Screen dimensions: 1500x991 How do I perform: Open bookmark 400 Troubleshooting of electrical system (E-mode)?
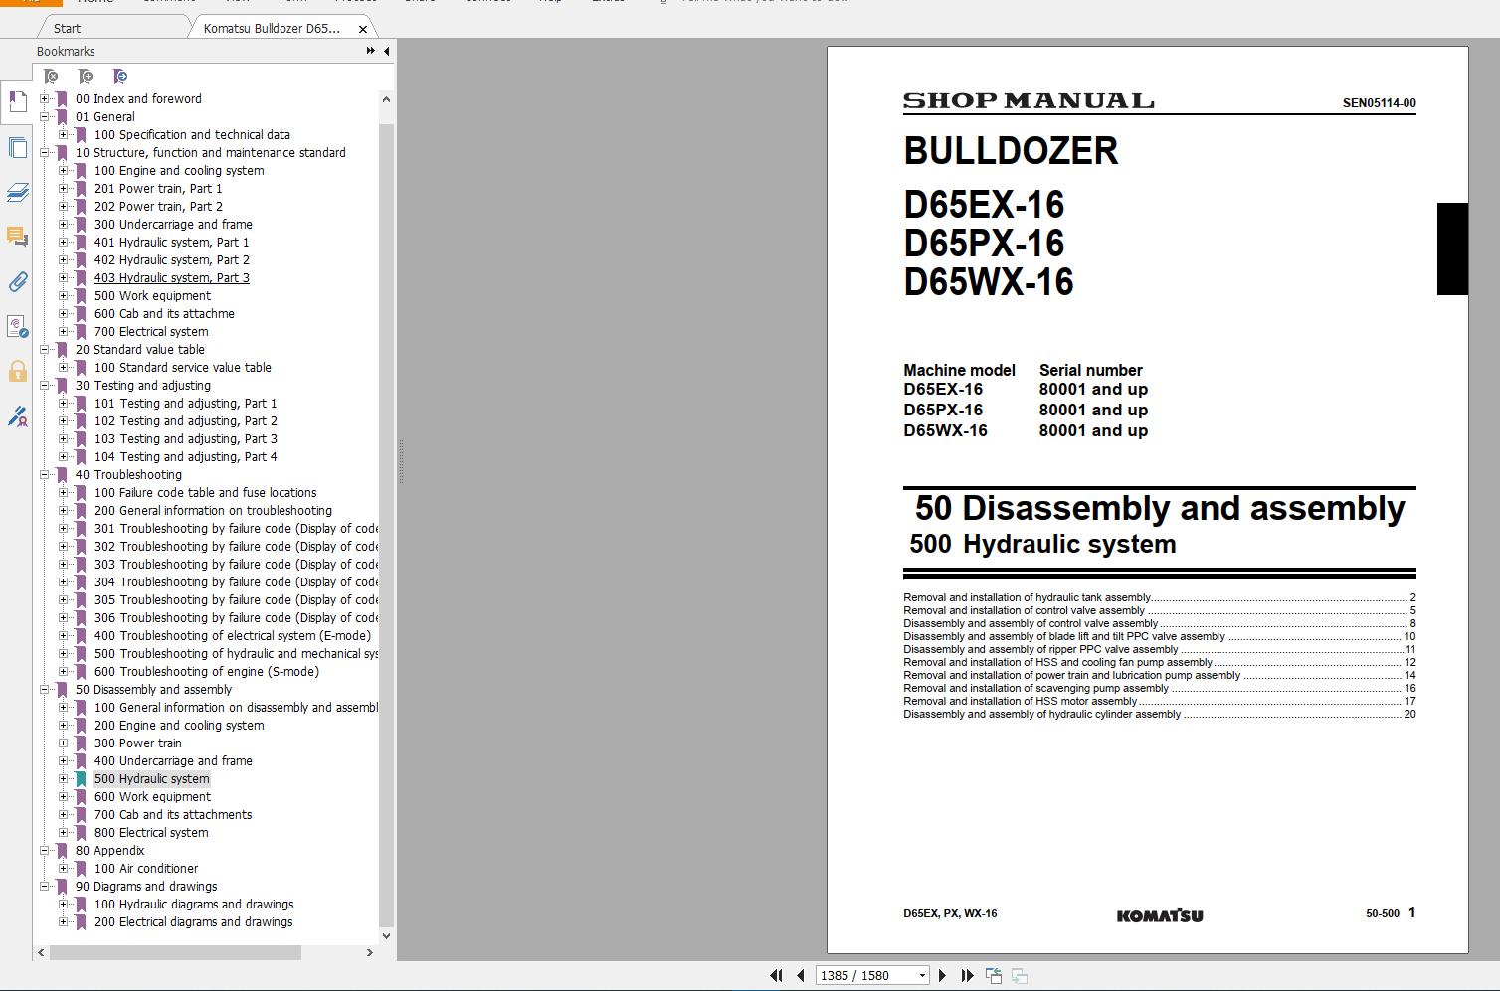(x=232, y=636)
